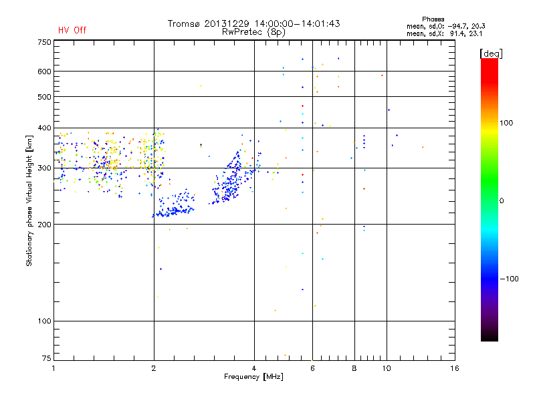The width and height of the screenshot is (535, 401).
Task: Click the 'RwPretec (8p)' subtitle
Action: [253, 32]
